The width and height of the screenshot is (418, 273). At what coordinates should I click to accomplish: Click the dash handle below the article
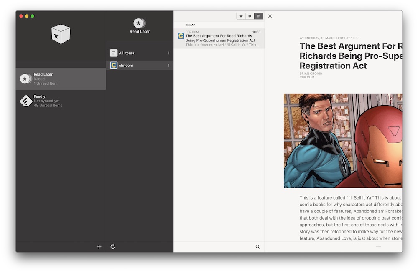click(378, 247)
